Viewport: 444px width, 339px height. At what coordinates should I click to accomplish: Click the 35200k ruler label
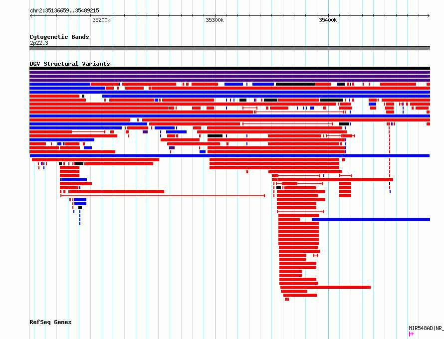[x=101, y=20]
